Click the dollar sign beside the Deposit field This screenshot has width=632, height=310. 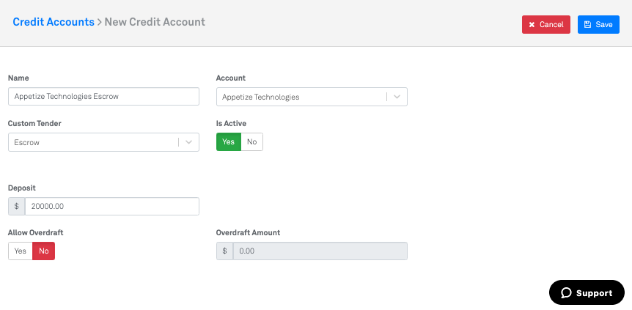[16, 207]
